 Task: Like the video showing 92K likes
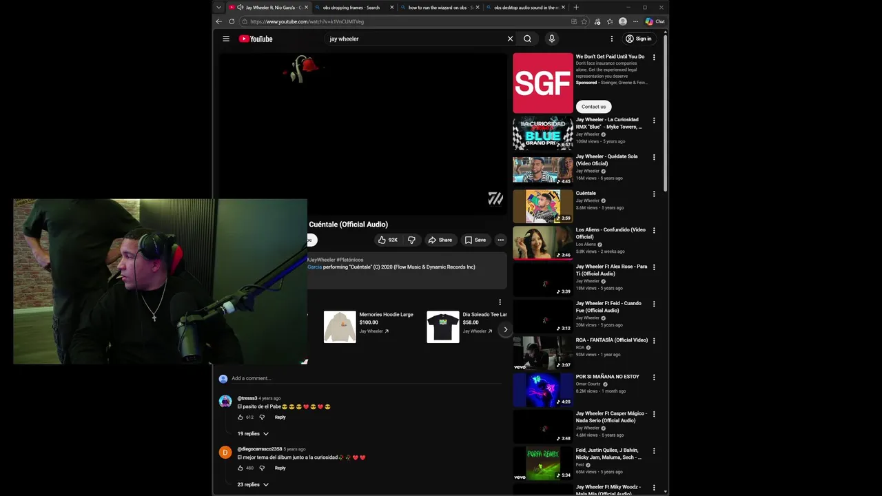click(x=388, y=240)
